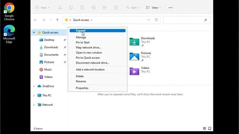Viewport: 239px width, 134px height.
Task: Select Desktop in navigation pane
Action: pyautogui.click(x=49, y=40)
